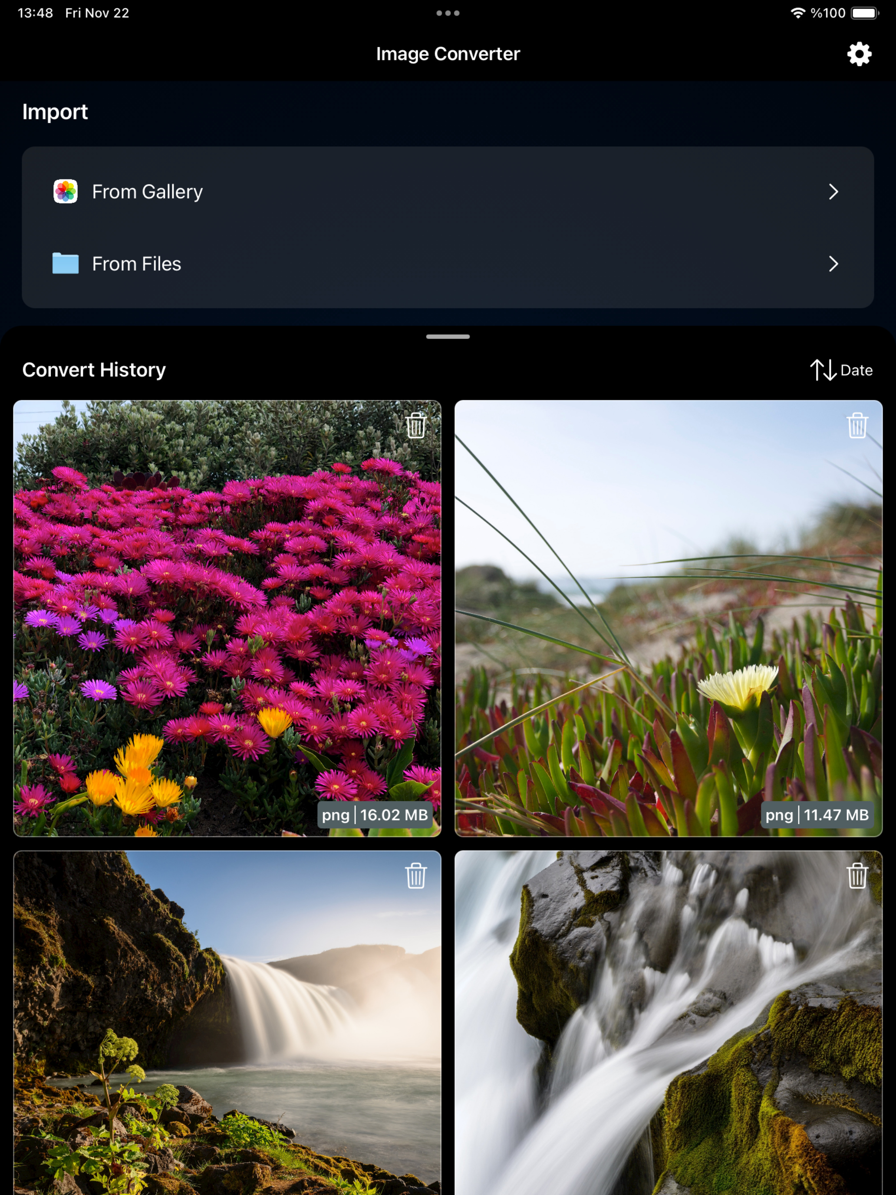Viewport: 896px width, 1195px height.
Task: Delete the pink flowers image
Action: [416, 425]
